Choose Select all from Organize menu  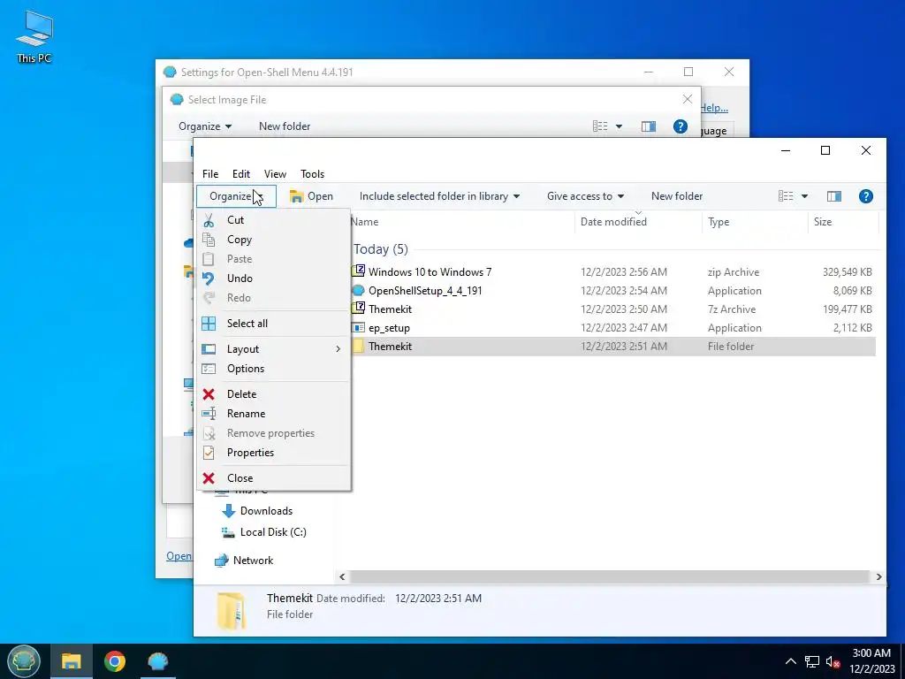(x=274, y=324)
